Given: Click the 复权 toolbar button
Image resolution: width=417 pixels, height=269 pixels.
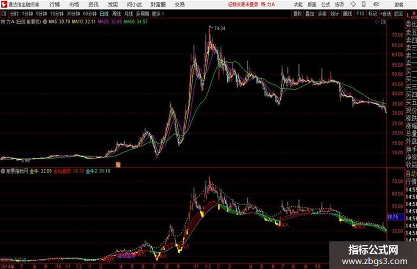Looking at the screenshot, I should [x=297, y=14].
